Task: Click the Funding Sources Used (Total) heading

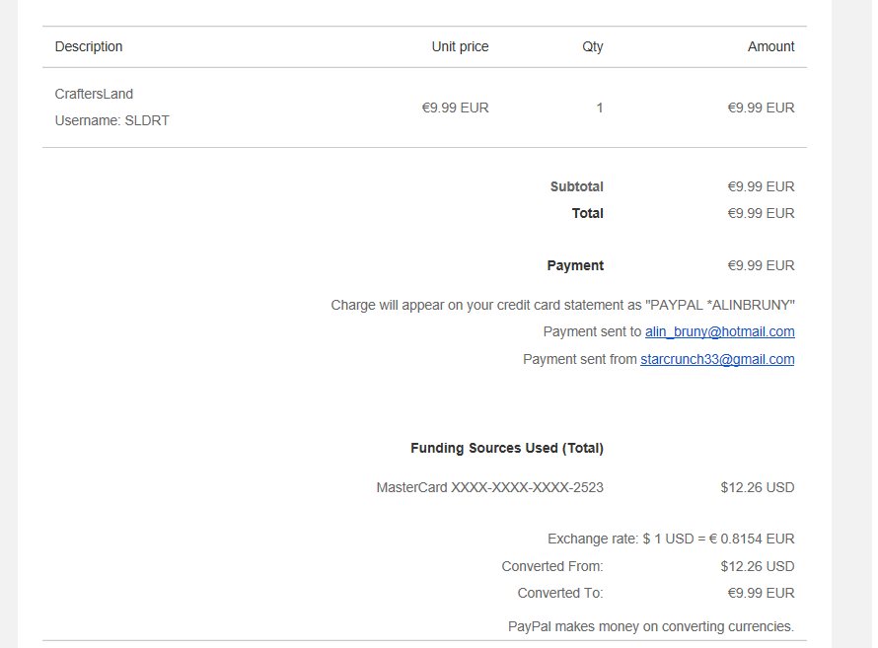Action: (506, 449)
